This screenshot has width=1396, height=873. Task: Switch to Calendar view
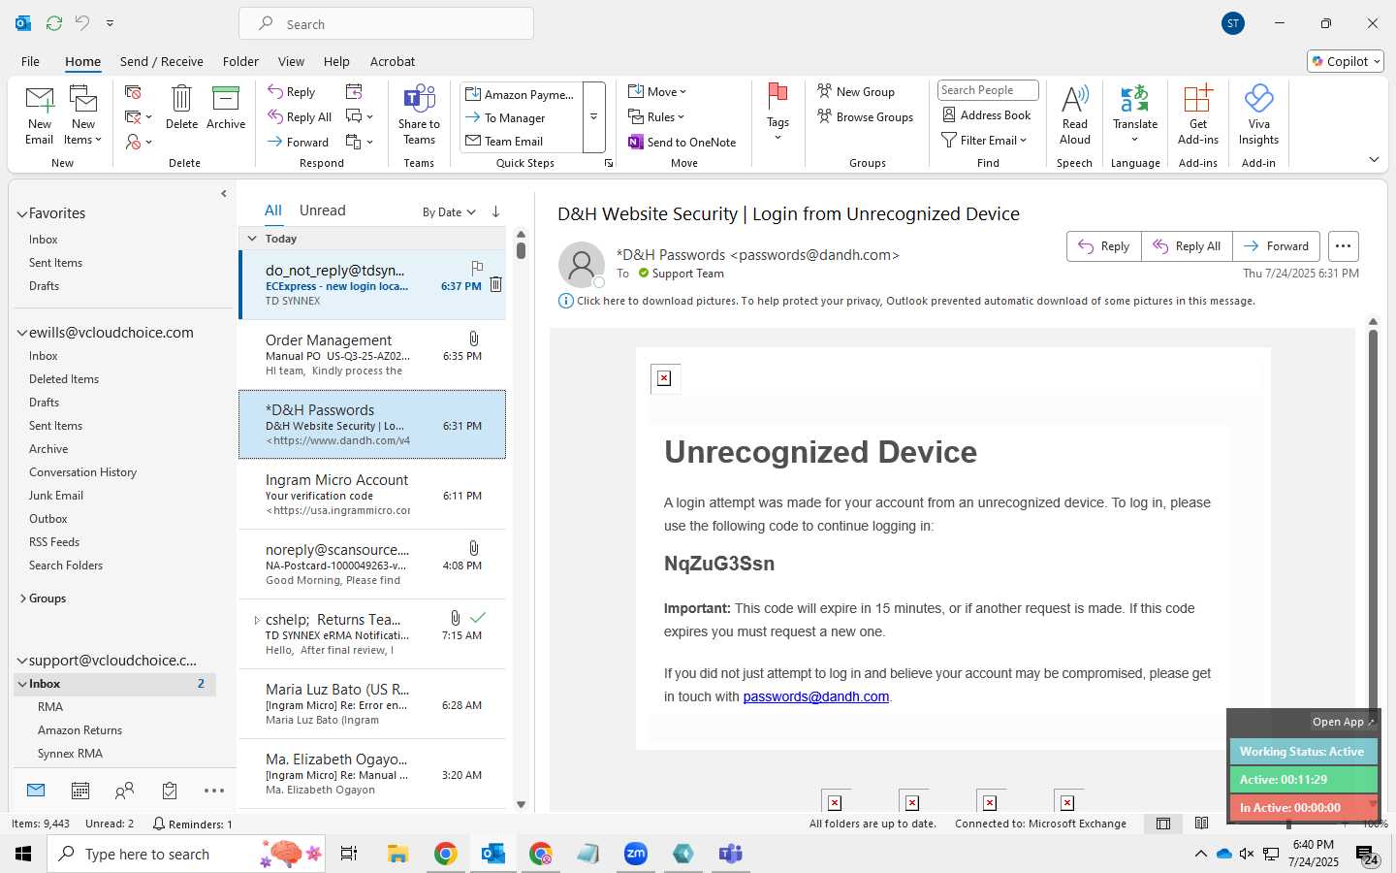[80, 792]
